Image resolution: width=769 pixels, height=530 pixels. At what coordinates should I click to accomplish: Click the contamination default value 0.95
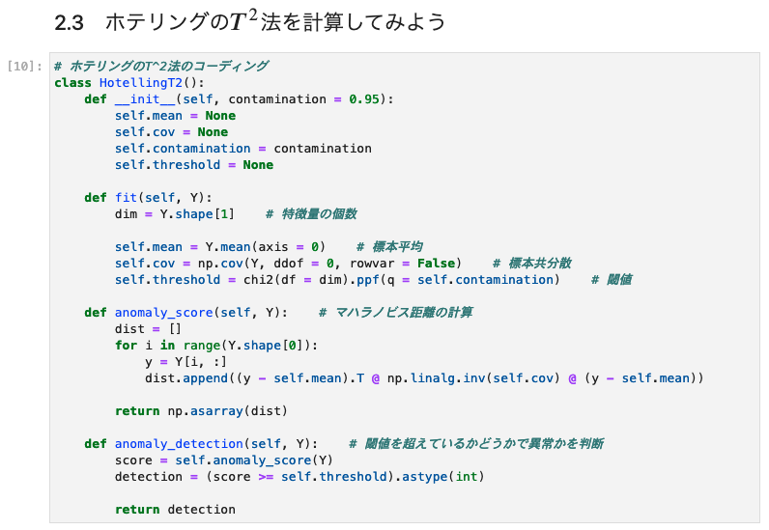click(364, 99)
